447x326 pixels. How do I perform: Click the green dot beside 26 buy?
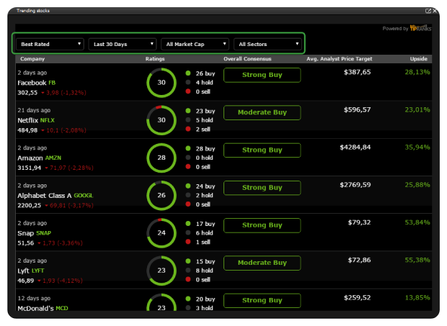point(188,73)
